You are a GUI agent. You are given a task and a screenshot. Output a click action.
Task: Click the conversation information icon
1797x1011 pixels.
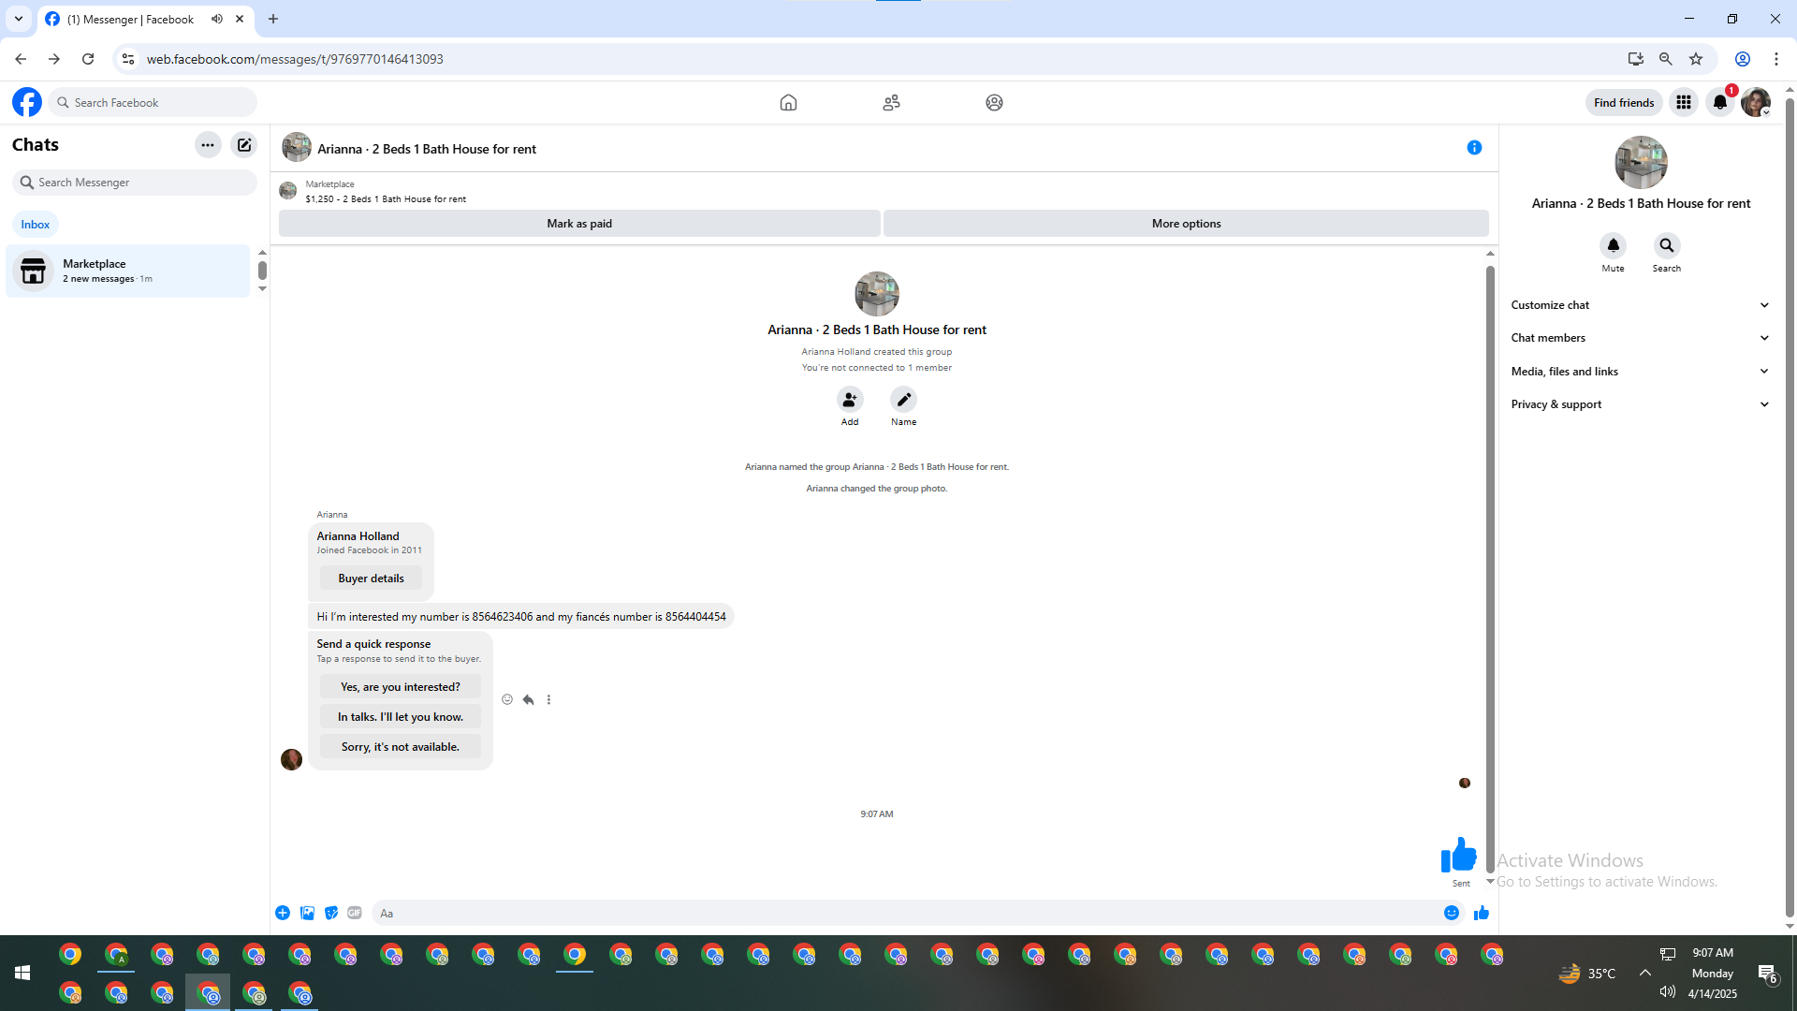pos(1474,148)
